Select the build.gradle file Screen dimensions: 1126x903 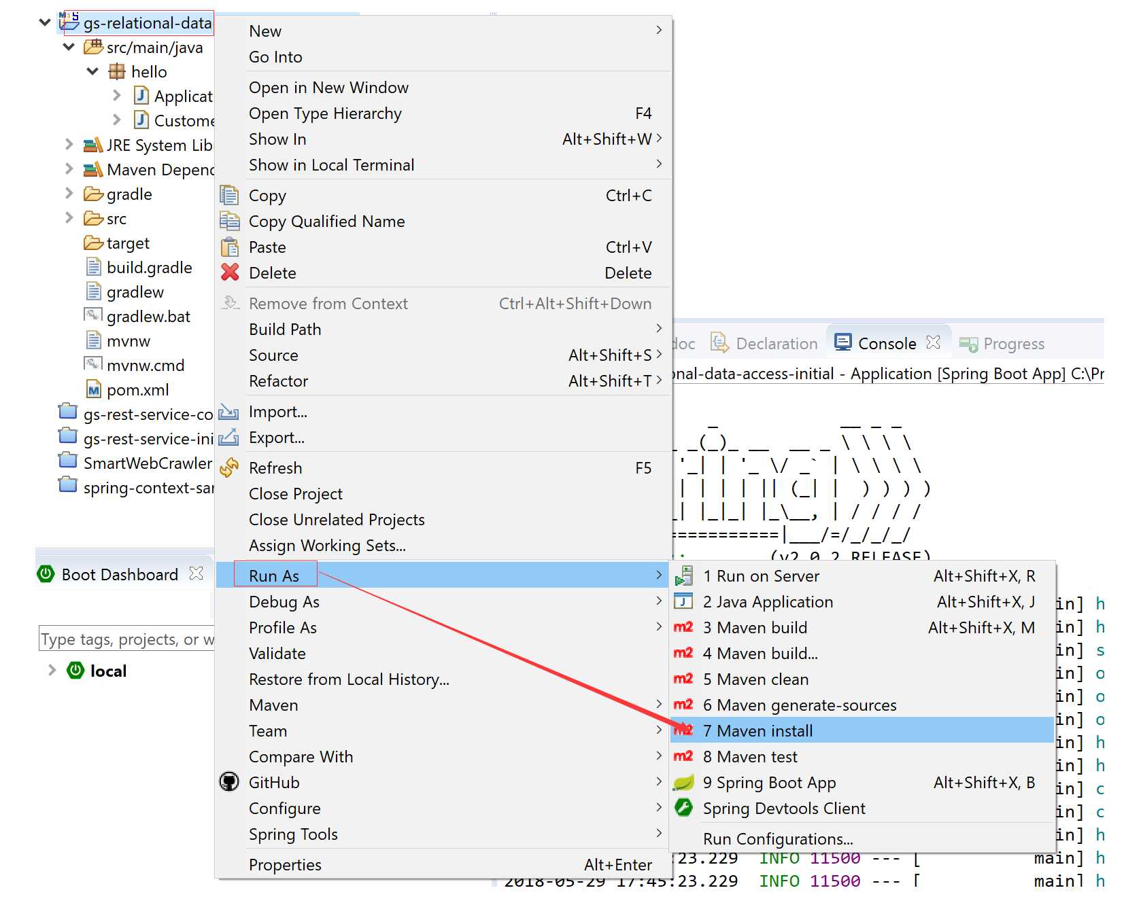tap(150, 268)
